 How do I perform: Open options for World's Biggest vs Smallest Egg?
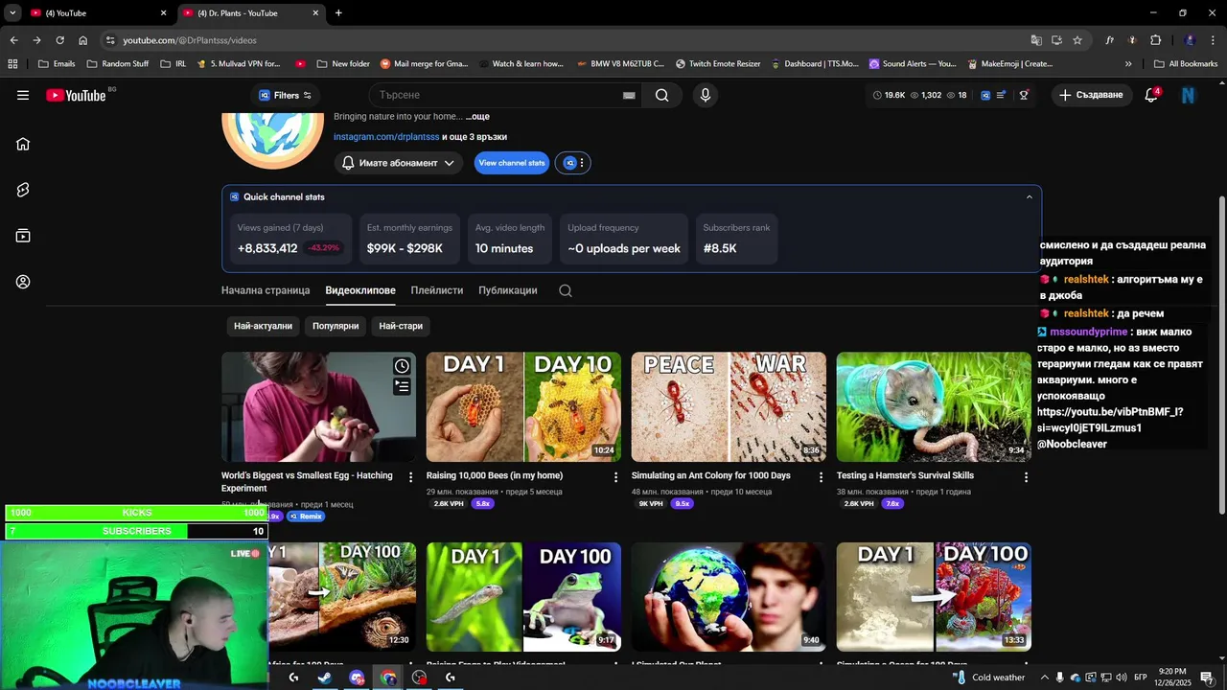pyautogui.click(x=411, y=476)
